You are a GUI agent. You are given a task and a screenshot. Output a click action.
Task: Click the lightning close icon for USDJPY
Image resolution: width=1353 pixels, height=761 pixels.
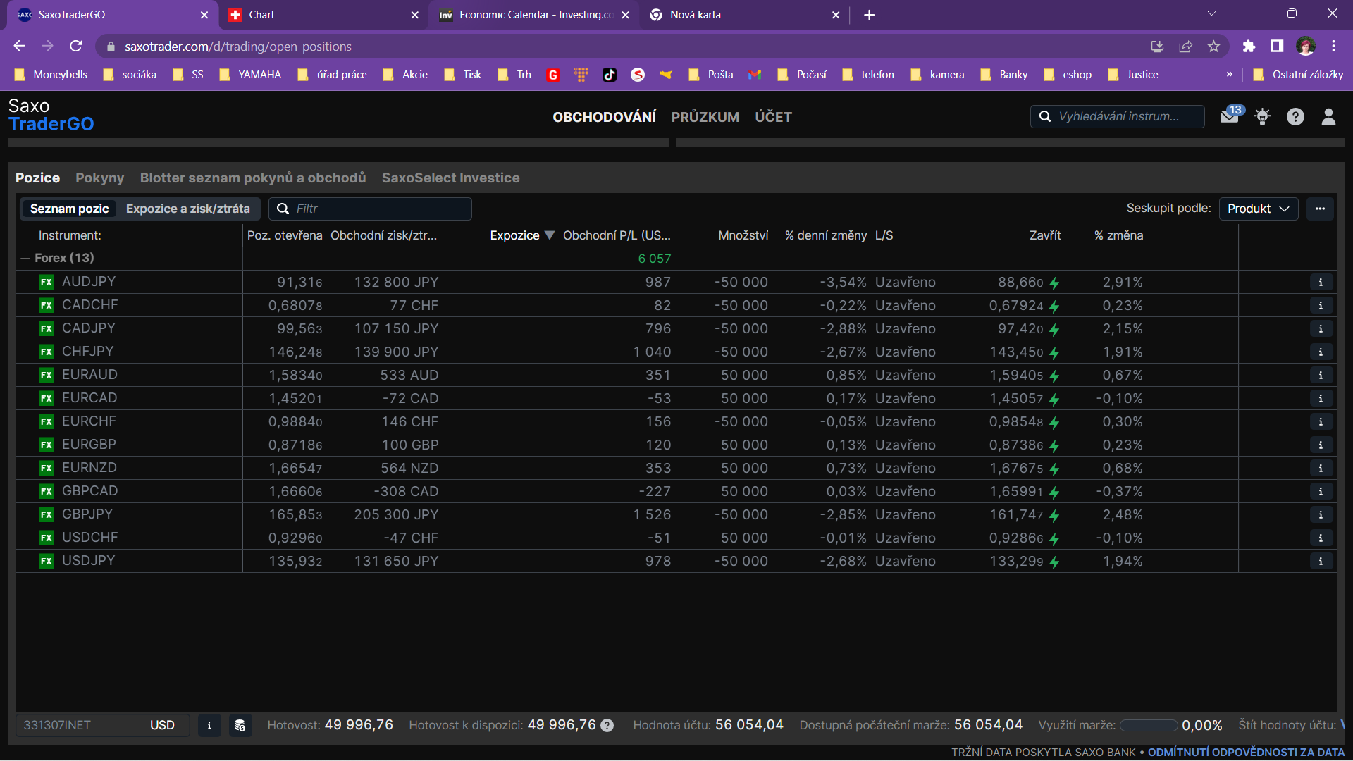(1054, 562)
